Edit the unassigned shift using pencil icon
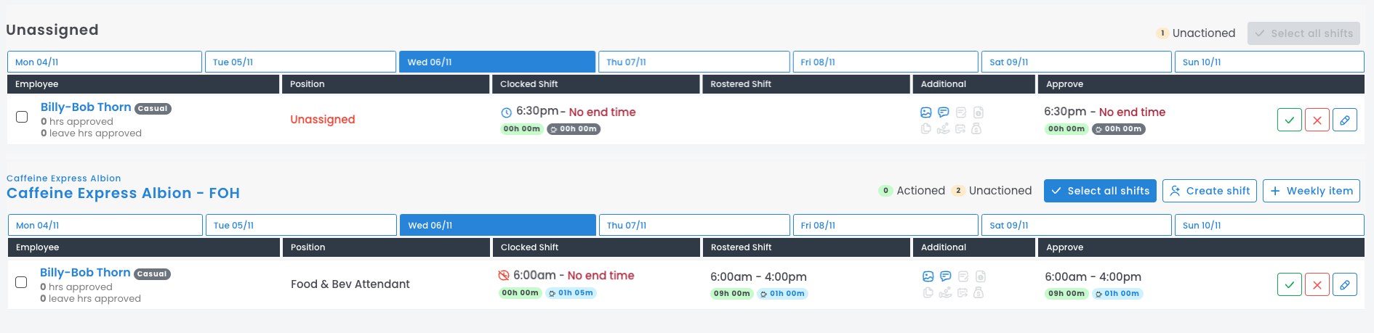The height and width of the screenshot is (333, 1374). point(1344,120)
